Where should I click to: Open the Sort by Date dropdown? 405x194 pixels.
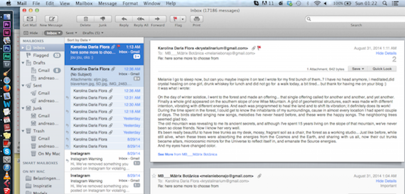(x=79, y=40)
